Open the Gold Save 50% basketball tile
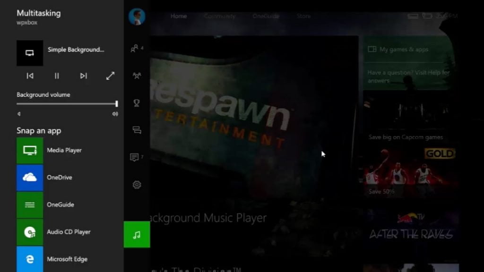Screen dimensions: 484x272 click(411, 171)
